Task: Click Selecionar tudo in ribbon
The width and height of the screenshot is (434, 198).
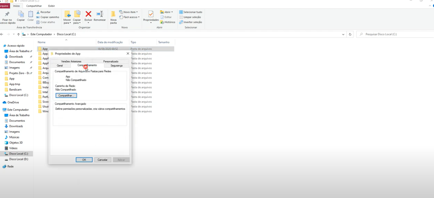Action: coord(191,12)
